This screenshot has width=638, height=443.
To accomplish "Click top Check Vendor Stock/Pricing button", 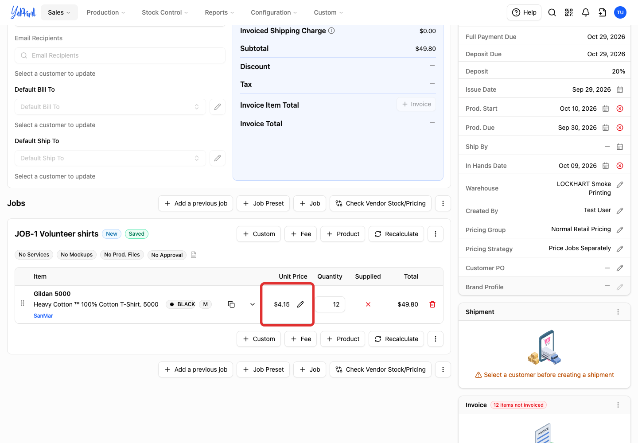I will 381,203.
